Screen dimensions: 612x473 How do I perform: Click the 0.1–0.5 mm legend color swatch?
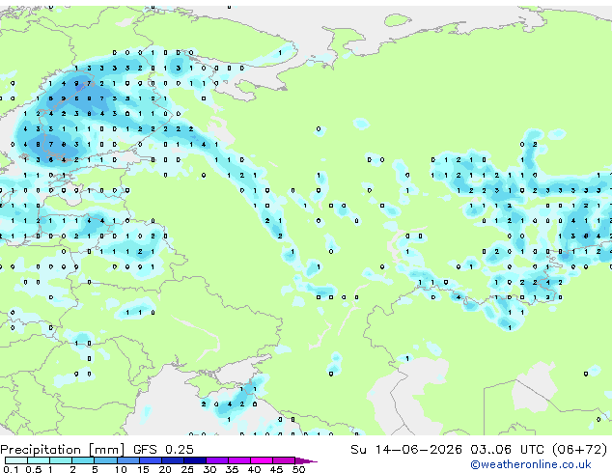click(16, 460)
